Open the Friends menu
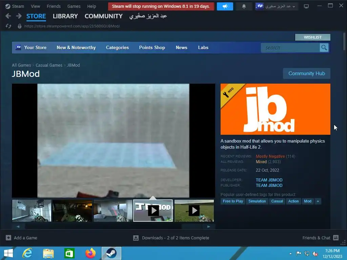The image size is (347, 260). coord(54,6)
